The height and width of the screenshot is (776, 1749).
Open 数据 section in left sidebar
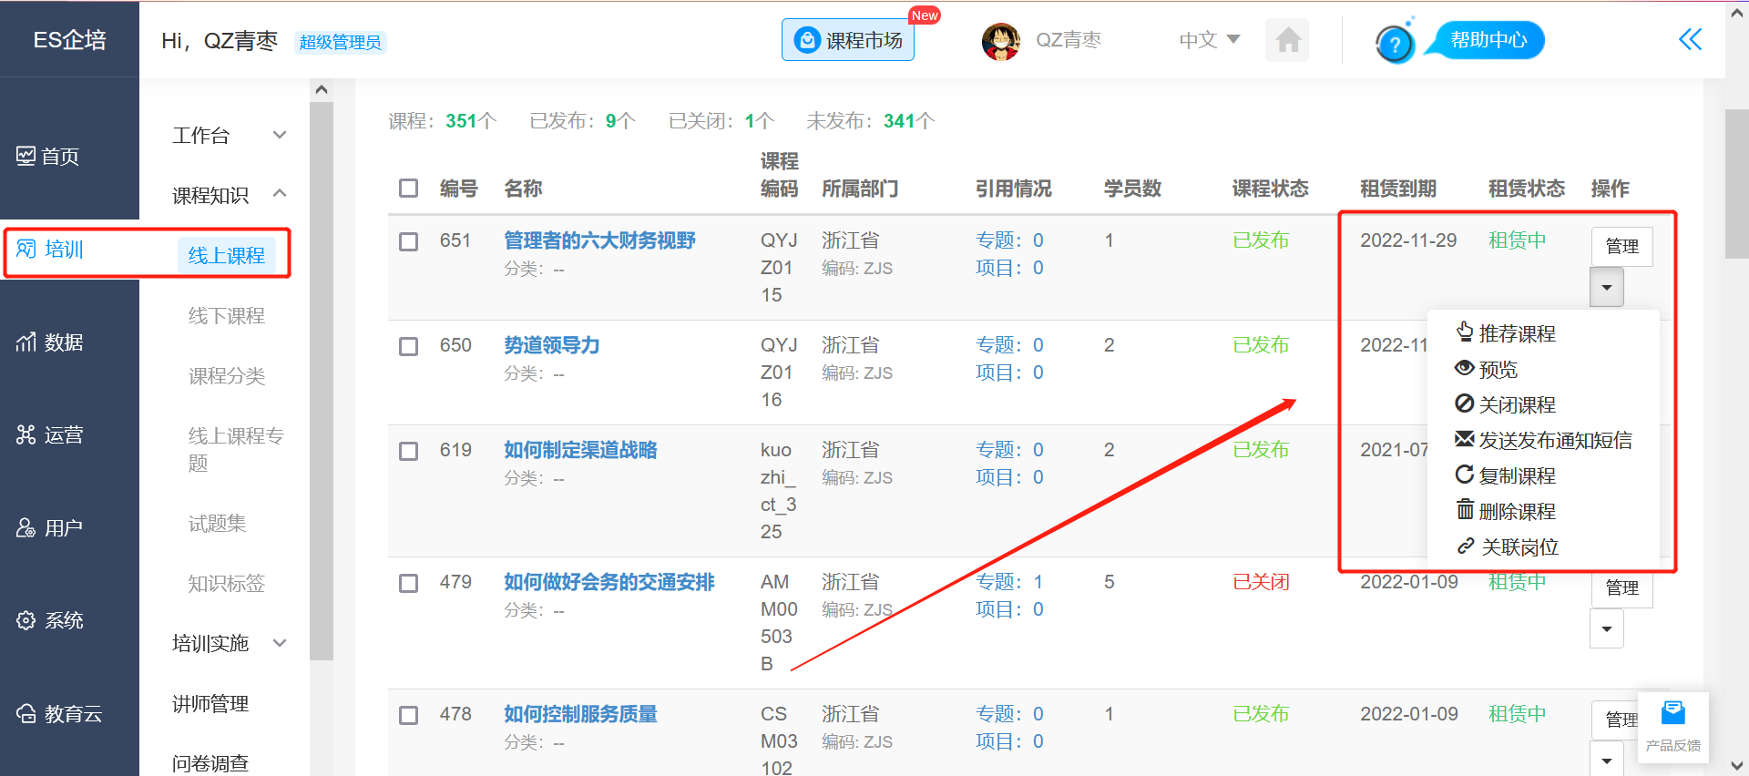51,342
